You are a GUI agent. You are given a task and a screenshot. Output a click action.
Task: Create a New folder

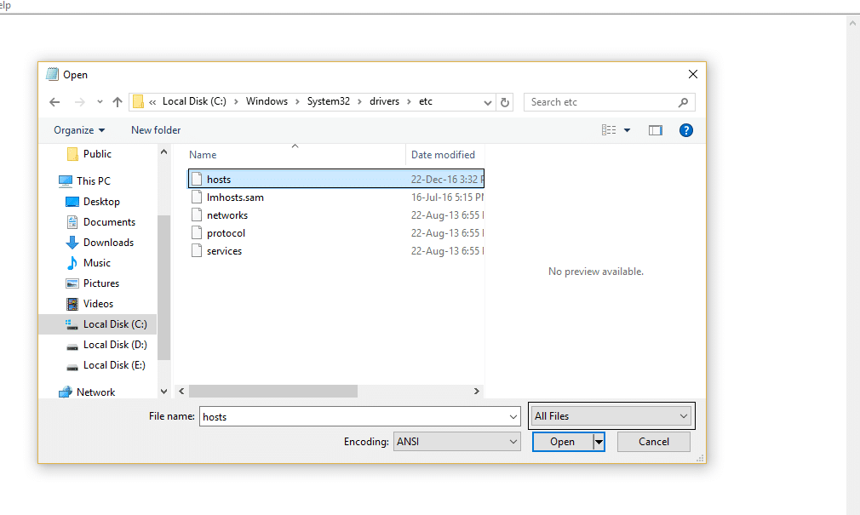pyautogui.click(x=156, y=130)
